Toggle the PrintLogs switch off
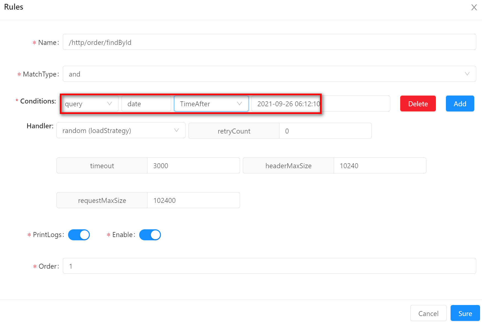 coord(79,235)
